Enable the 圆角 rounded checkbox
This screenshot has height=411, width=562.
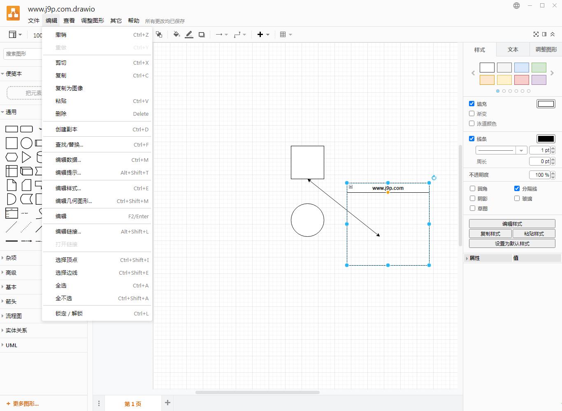coord(473,189)
